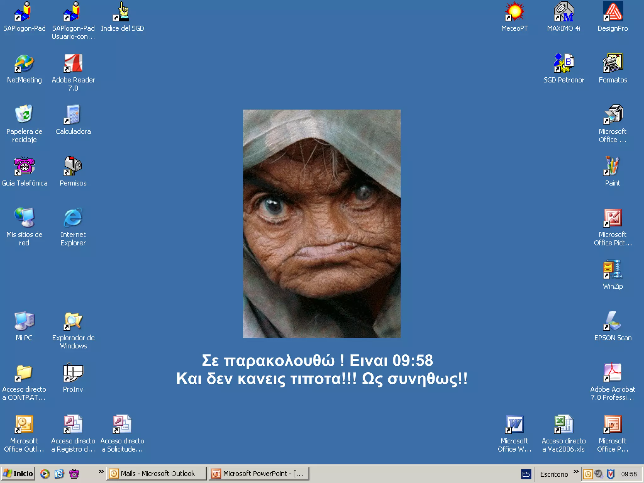Viewport: 644px width, 483px height.
Task: Select the Paint shortcut icon
Action: [613, 166]
